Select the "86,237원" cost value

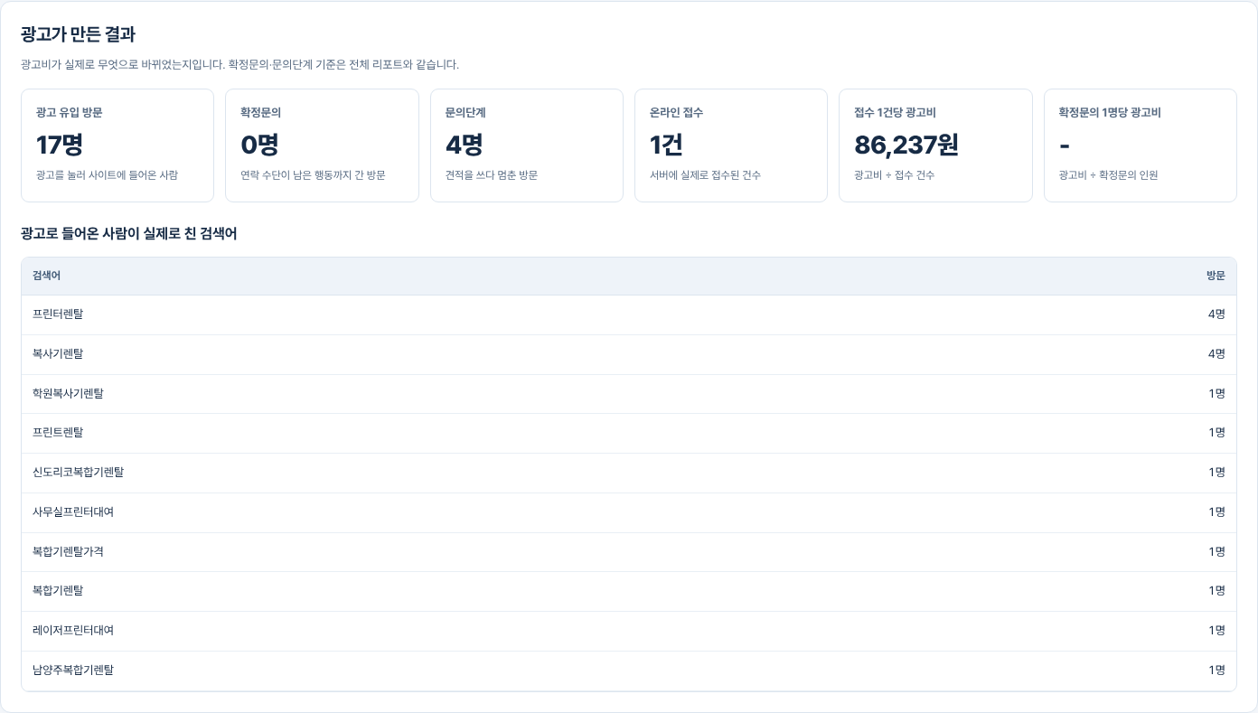(906, 145)
